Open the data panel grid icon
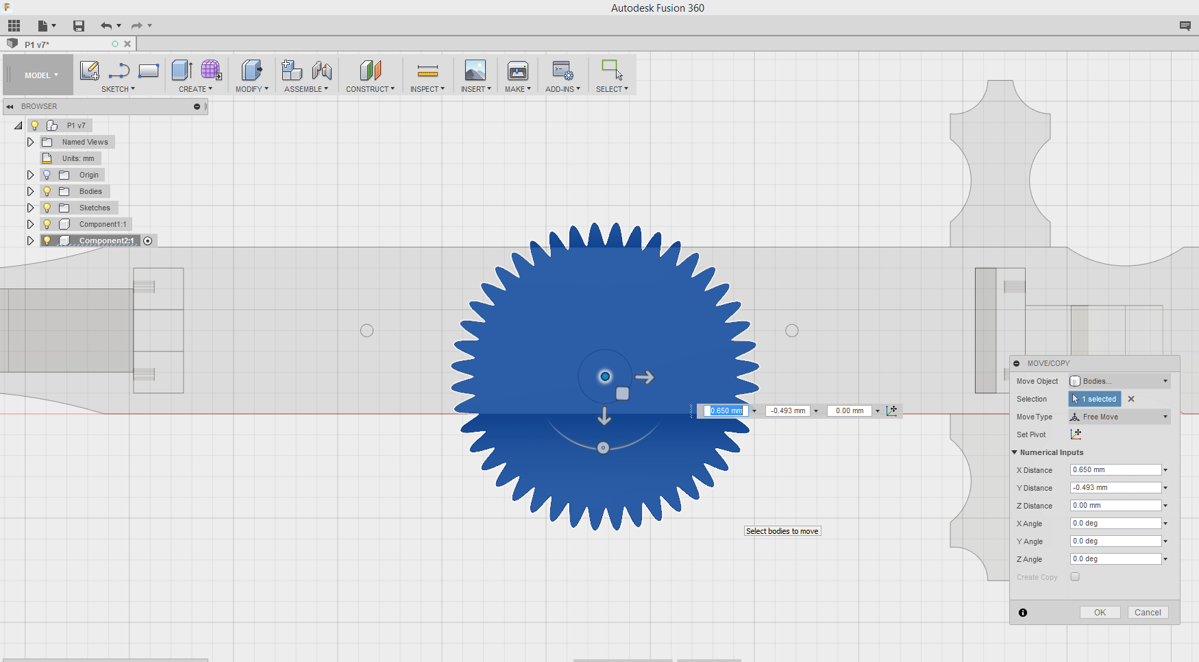 [14, 26]
